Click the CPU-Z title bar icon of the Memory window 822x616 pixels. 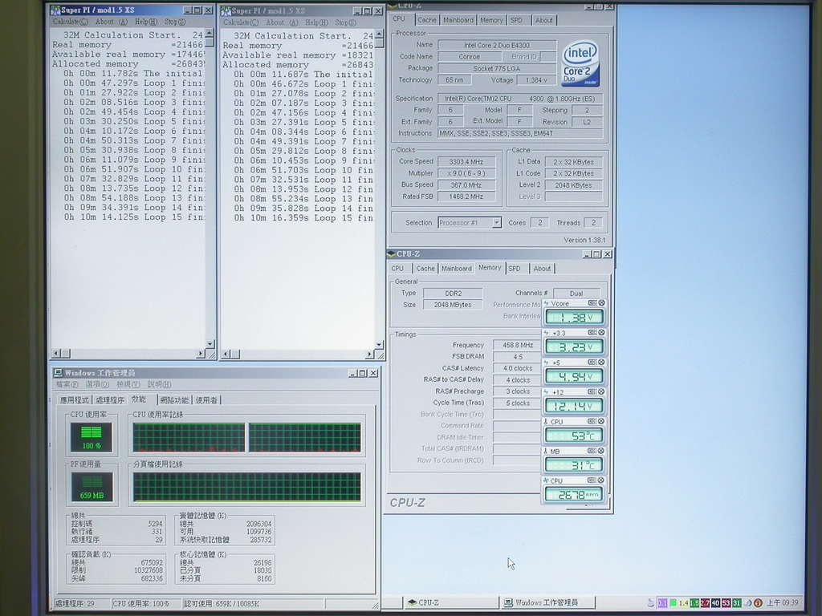coord(391,254)
